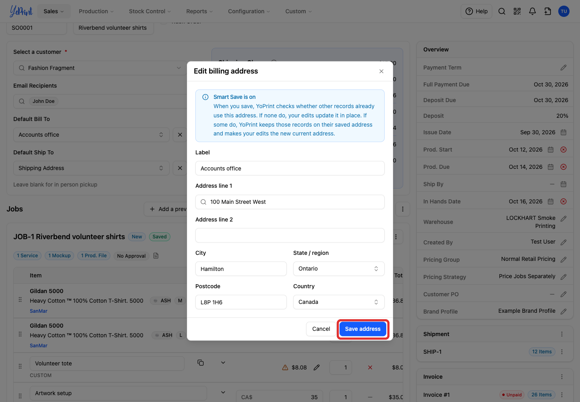Click the search magnifier in top bar
Screen dimensions: 580x402
click(x=502, y=11)
